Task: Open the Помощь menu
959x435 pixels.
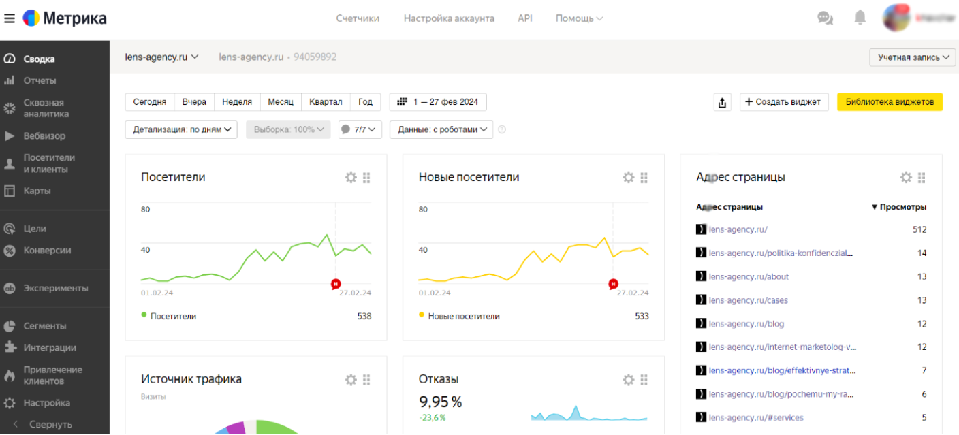Action: (580, 18)
